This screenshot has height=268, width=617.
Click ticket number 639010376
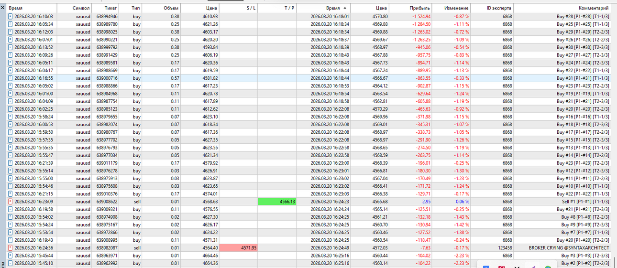click(x=107, y=194)
